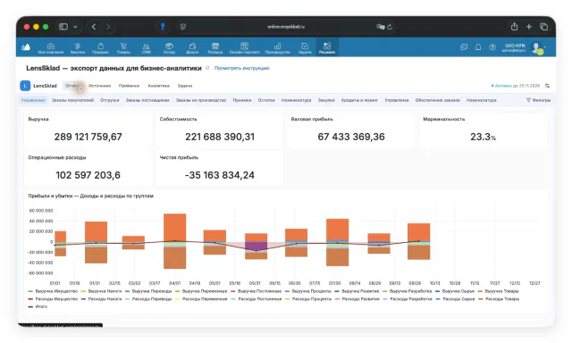Open the help question mark icon
Image resolution: width=572 pixels, height=343 pixels.
pos(492,47)
